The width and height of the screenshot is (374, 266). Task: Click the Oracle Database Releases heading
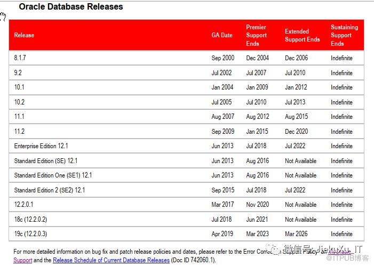tap(71, 7)
